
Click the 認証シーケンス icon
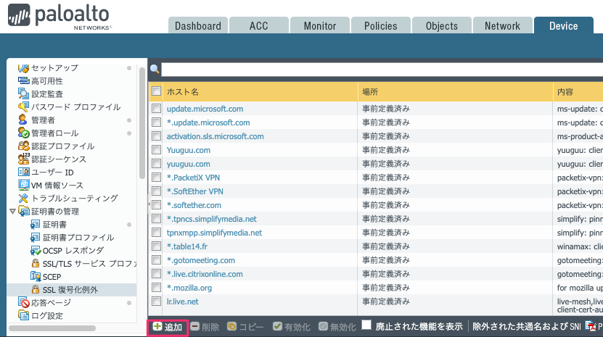tap(23, 158)
